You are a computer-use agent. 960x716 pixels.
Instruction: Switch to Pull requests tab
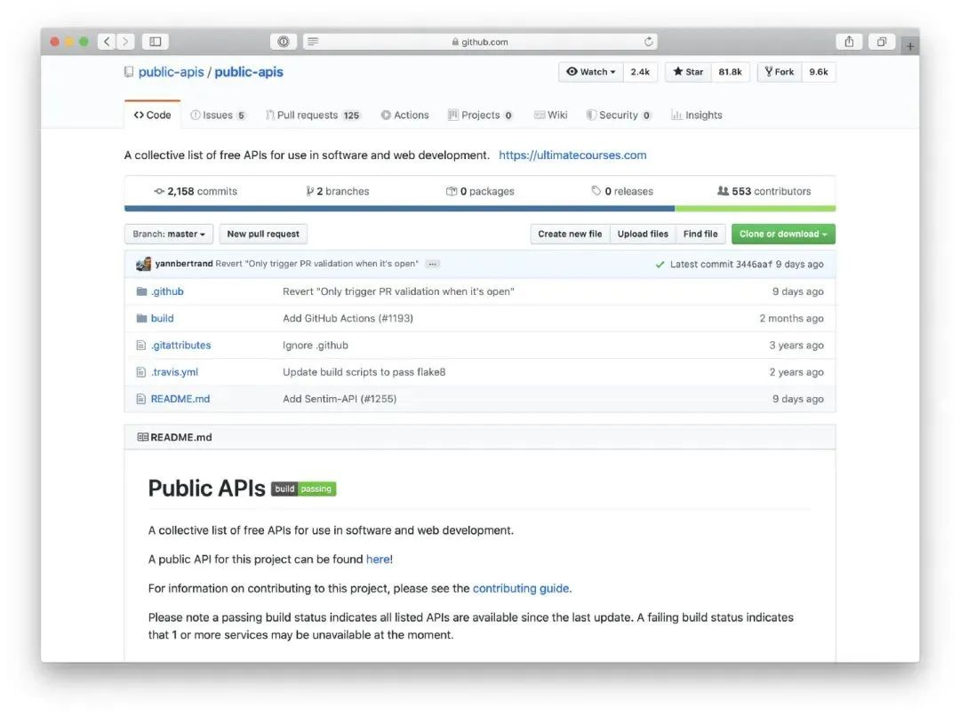313,115
